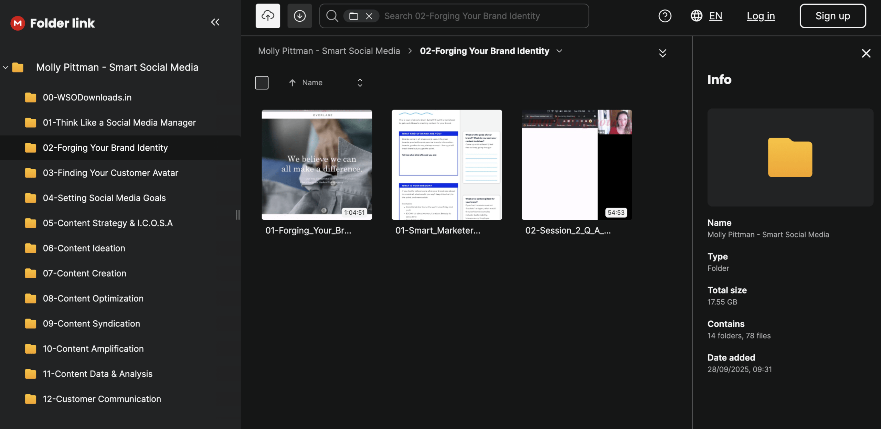Collapse sidebar with double chevron
881x429 pixels.
(x=215, y=22)
